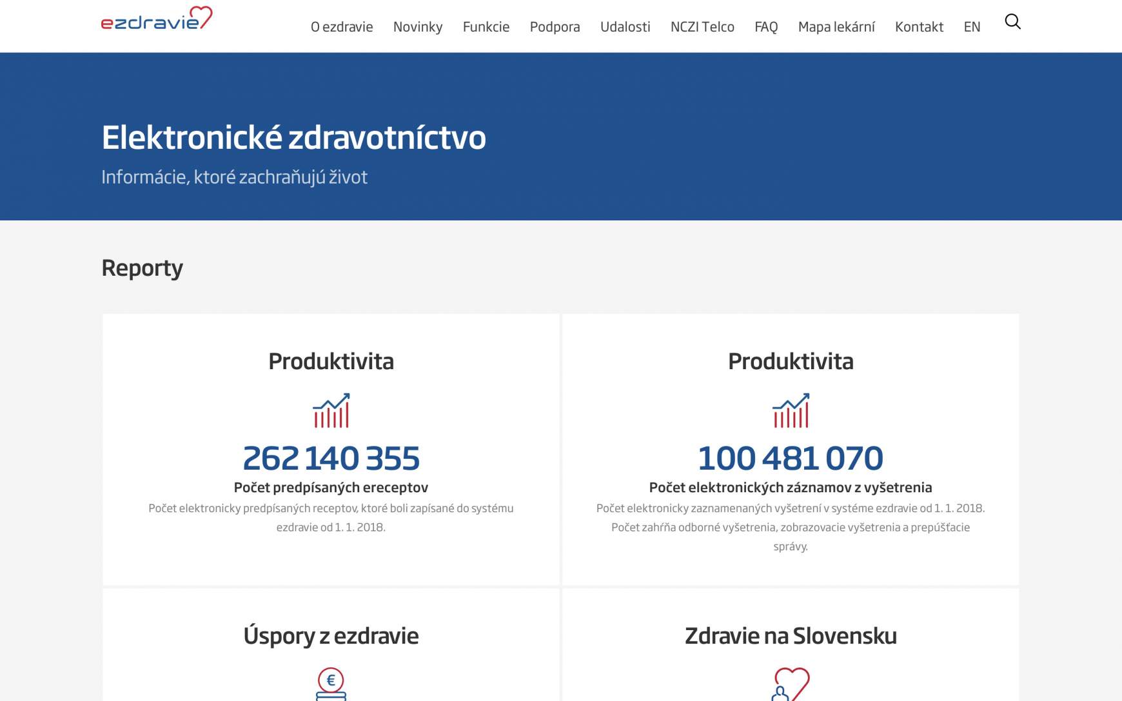Click the chart icon above 262 140 355
Image resolution: width=1122 pixels, height=701 pixels.
331,410
